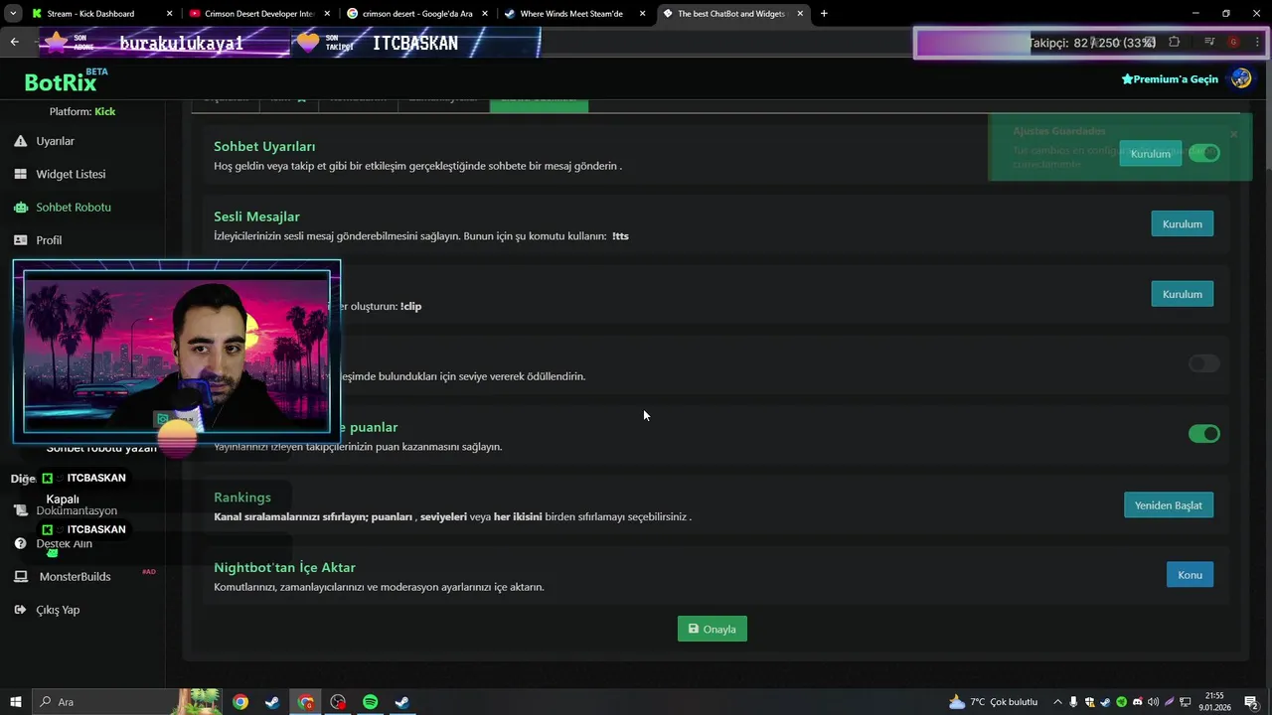This screenshot has width=1272, height=715.
Task: Click Kurulum button for Sohbet Uyarıları
Action: coord(1151,154)
